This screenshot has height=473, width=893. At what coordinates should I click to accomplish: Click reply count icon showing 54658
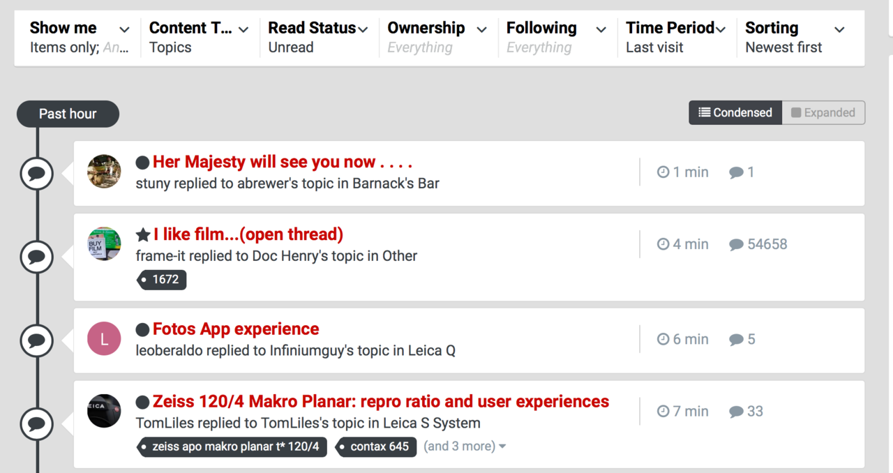pyautogui.click(x=736, y=245)
